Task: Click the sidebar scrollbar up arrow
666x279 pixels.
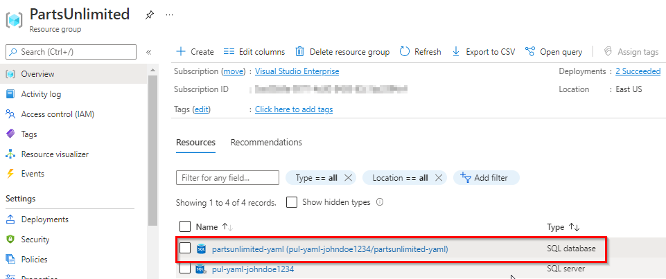Action: point(152,70)
